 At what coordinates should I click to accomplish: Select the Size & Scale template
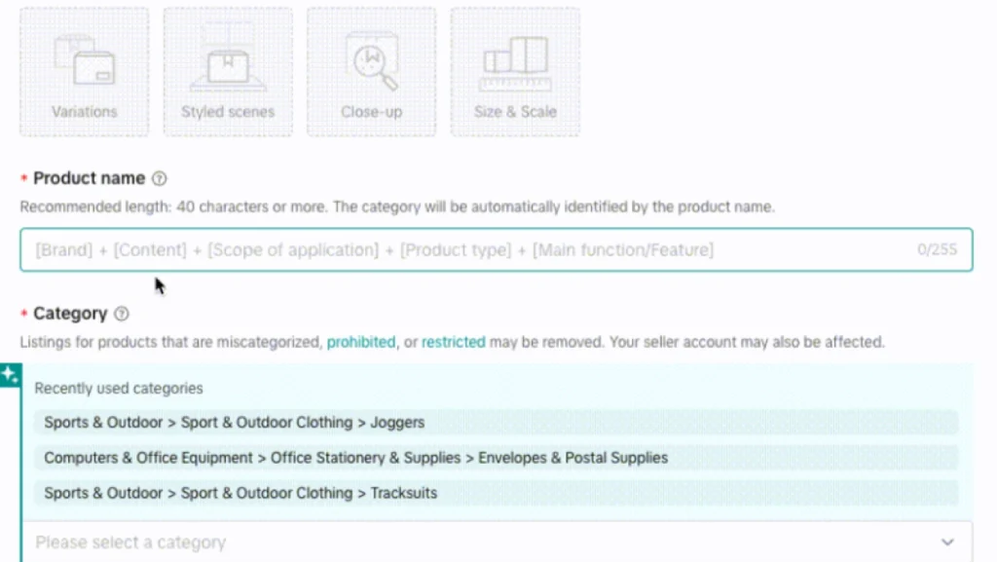[515, 70]
